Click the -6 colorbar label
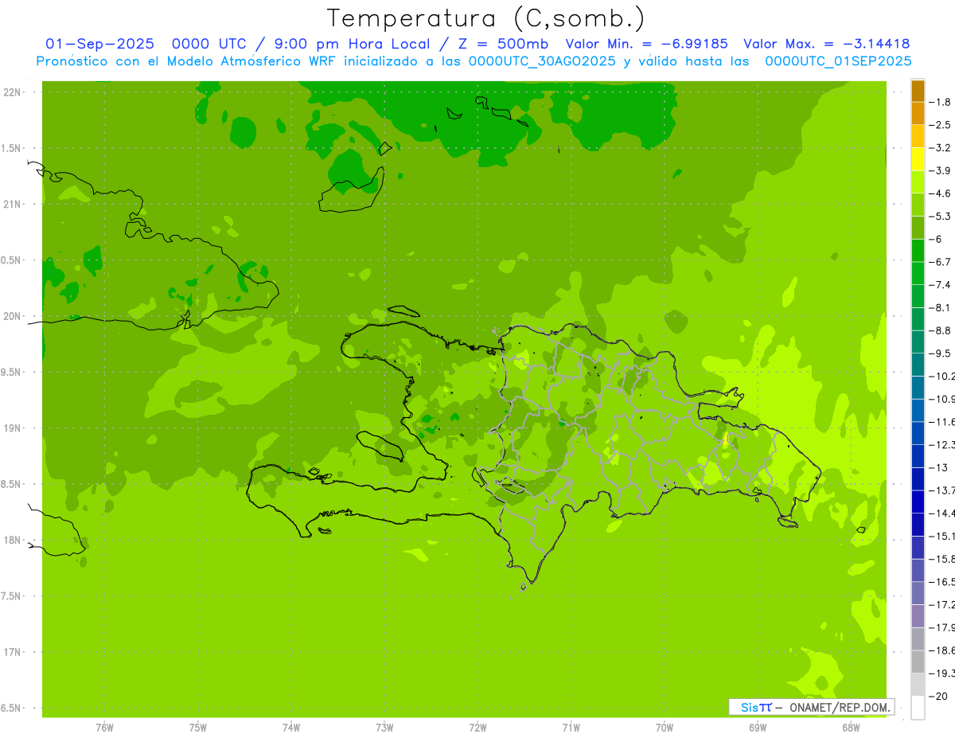 pos(936,239)
